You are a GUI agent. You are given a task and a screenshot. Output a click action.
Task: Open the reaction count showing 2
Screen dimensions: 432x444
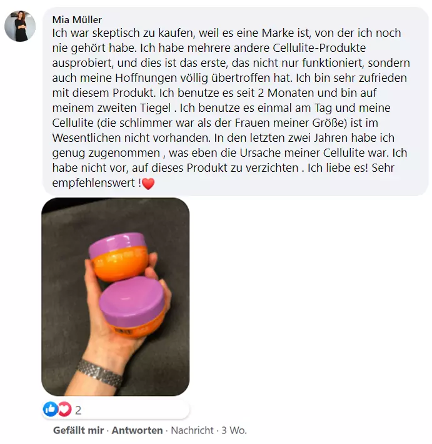(78, 410)
